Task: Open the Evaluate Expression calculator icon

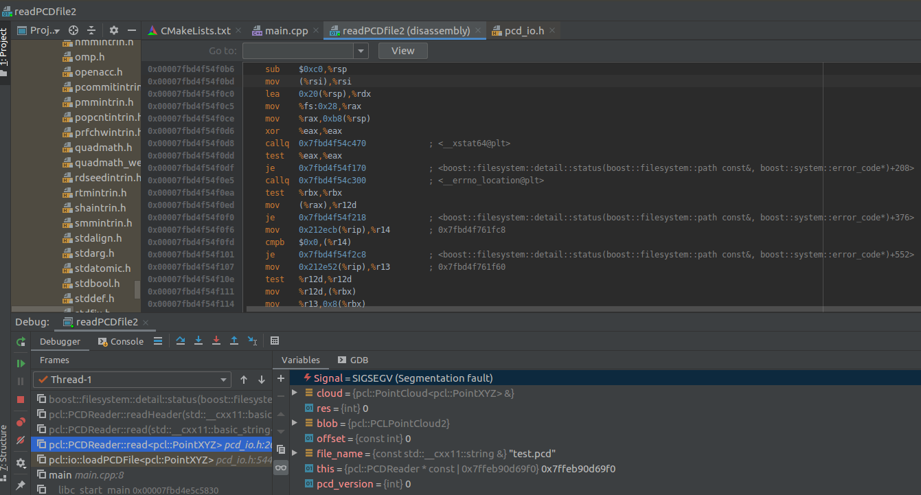Action: [x=275, y=341]
